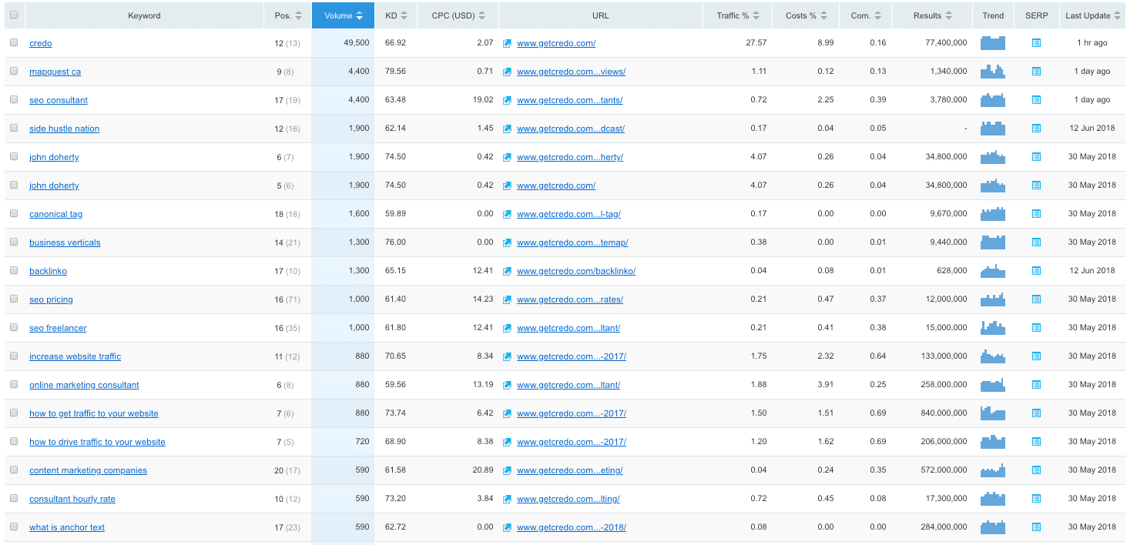Click the trend histogram for seo pricing
The image size is (1137, 545).
(x=993, y=299)
